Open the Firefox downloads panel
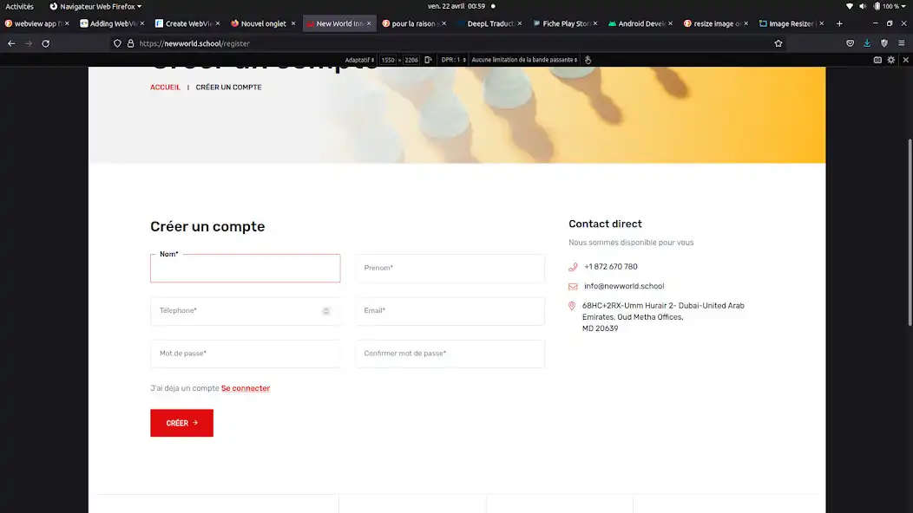Viewport: 913px width, 513px height. pyautogui.click(x=867, y=43)
